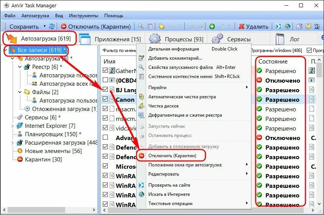
Task: Expand the Расширенная загрузка node
Action: [13, 143]
